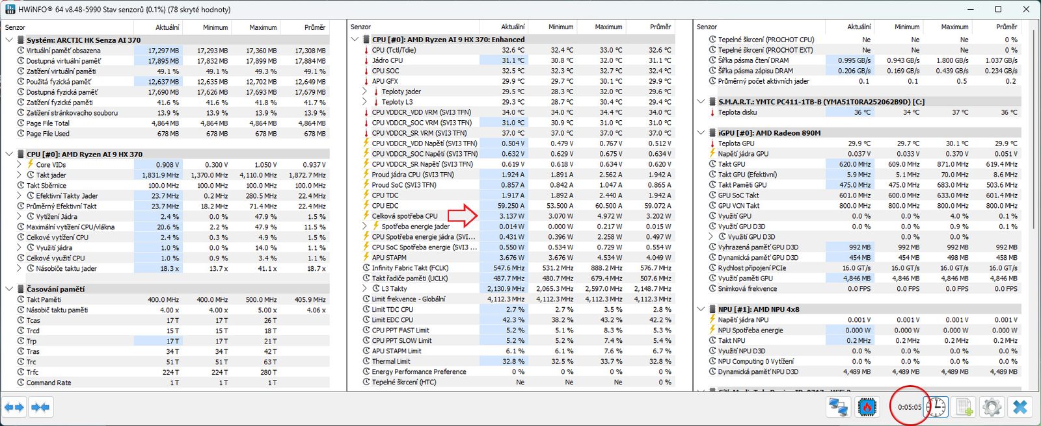Click the shrink columns inward-arrows button
Viewport: 1041px width, 426px height.
(40, 407)
